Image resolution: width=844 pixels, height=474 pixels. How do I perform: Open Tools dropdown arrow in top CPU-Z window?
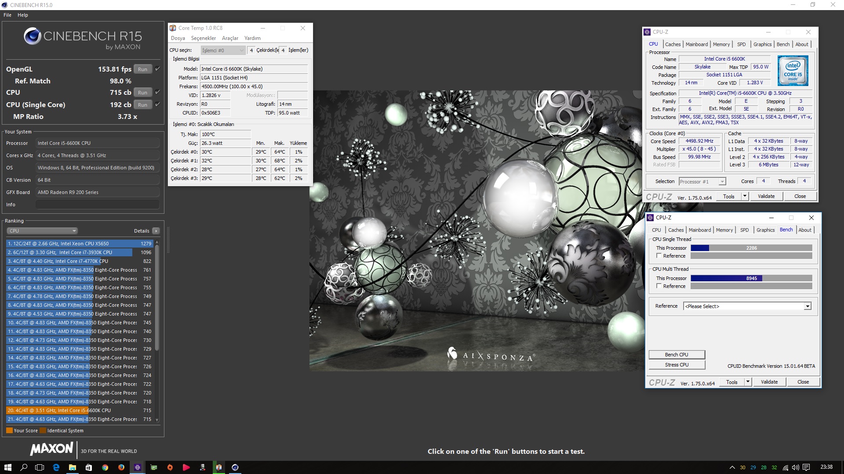coord(745,196)
